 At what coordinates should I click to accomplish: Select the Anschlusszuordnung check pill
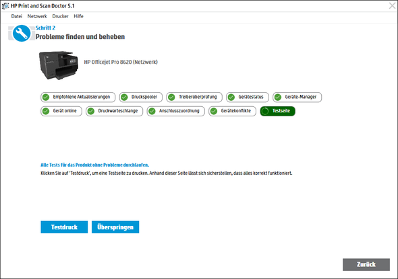pos(175,111)
